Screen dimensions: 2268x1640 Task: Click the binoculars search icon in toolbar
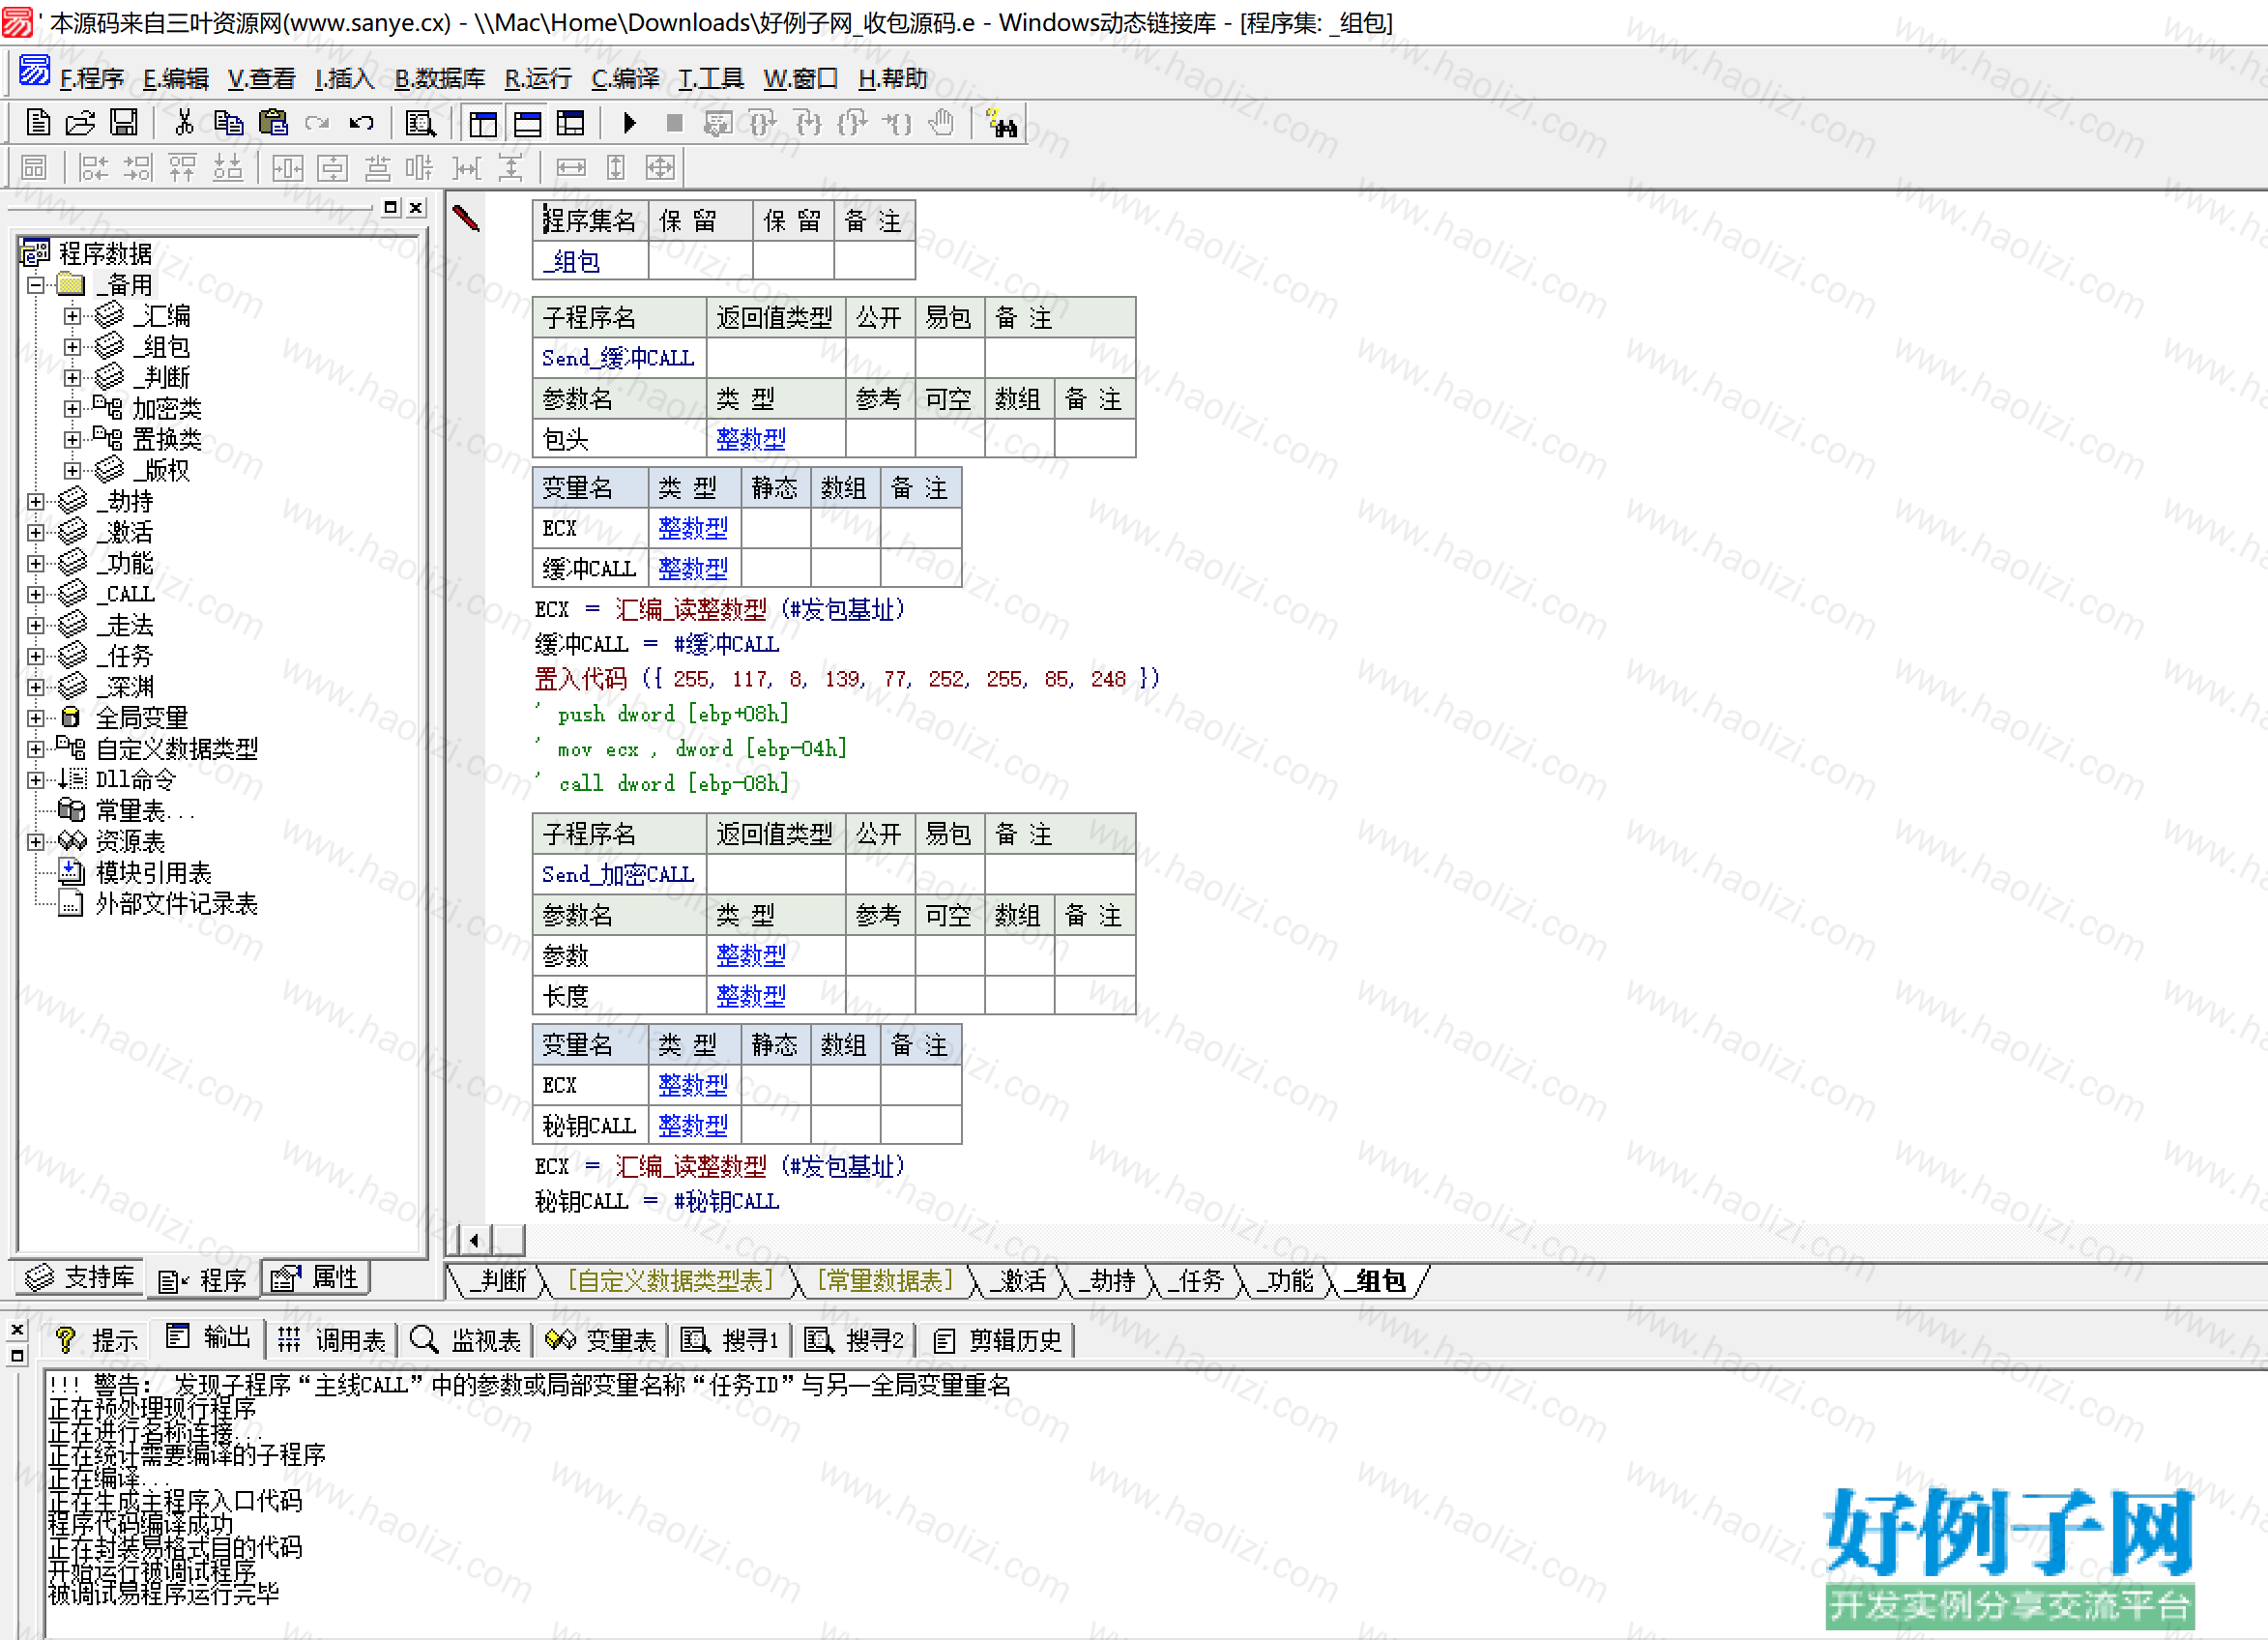click(x=1001, y=123)
